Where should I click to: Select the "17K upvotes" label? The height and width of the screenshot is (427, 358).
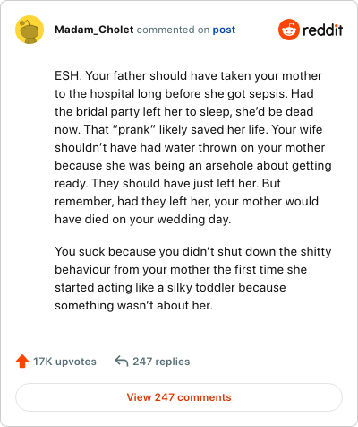click(64, 362)
